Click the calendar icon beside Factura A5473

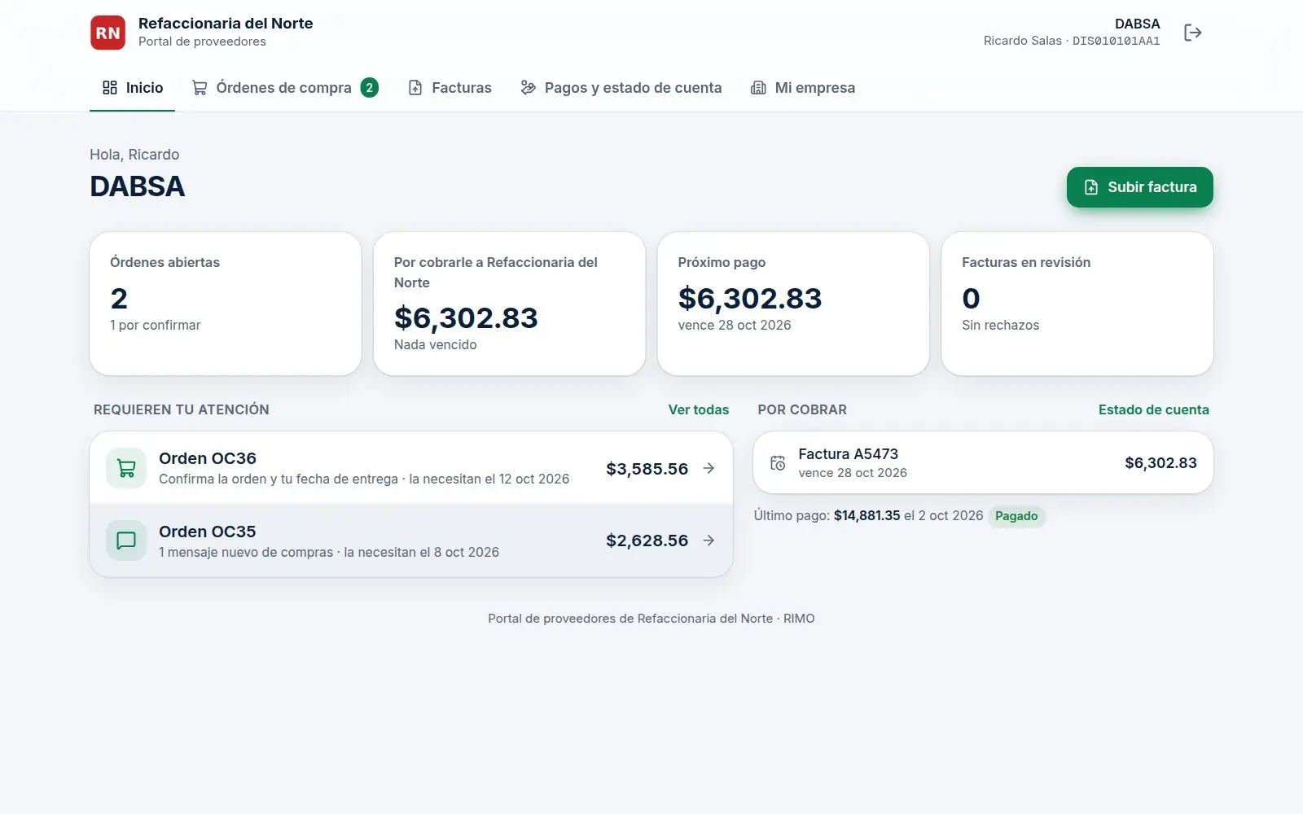(x=778, y=462)
